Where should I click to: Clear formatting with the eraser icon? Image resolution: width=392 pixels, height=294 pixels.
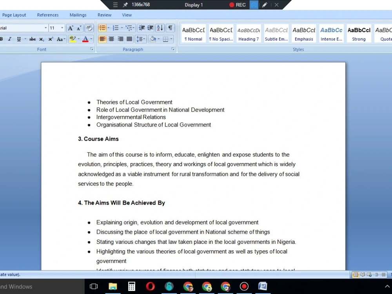pyautogui.click(x=89, y=28)
